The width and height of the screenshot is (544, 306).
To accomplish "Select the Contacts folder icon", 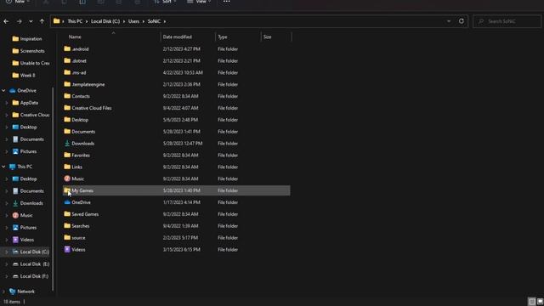I will pyautogui.click(x=67, y=96).
